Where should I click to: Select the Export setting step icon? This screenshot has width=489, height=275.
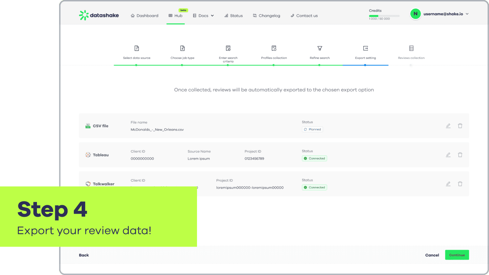point(365,48)
